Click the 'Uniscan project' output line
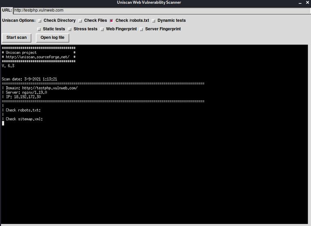The image size is (311, 226). [x=21, y=53]
